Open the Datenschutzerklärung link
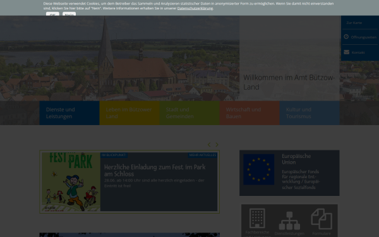The width and height of the screenshot is (379, 237). (195, 8)
